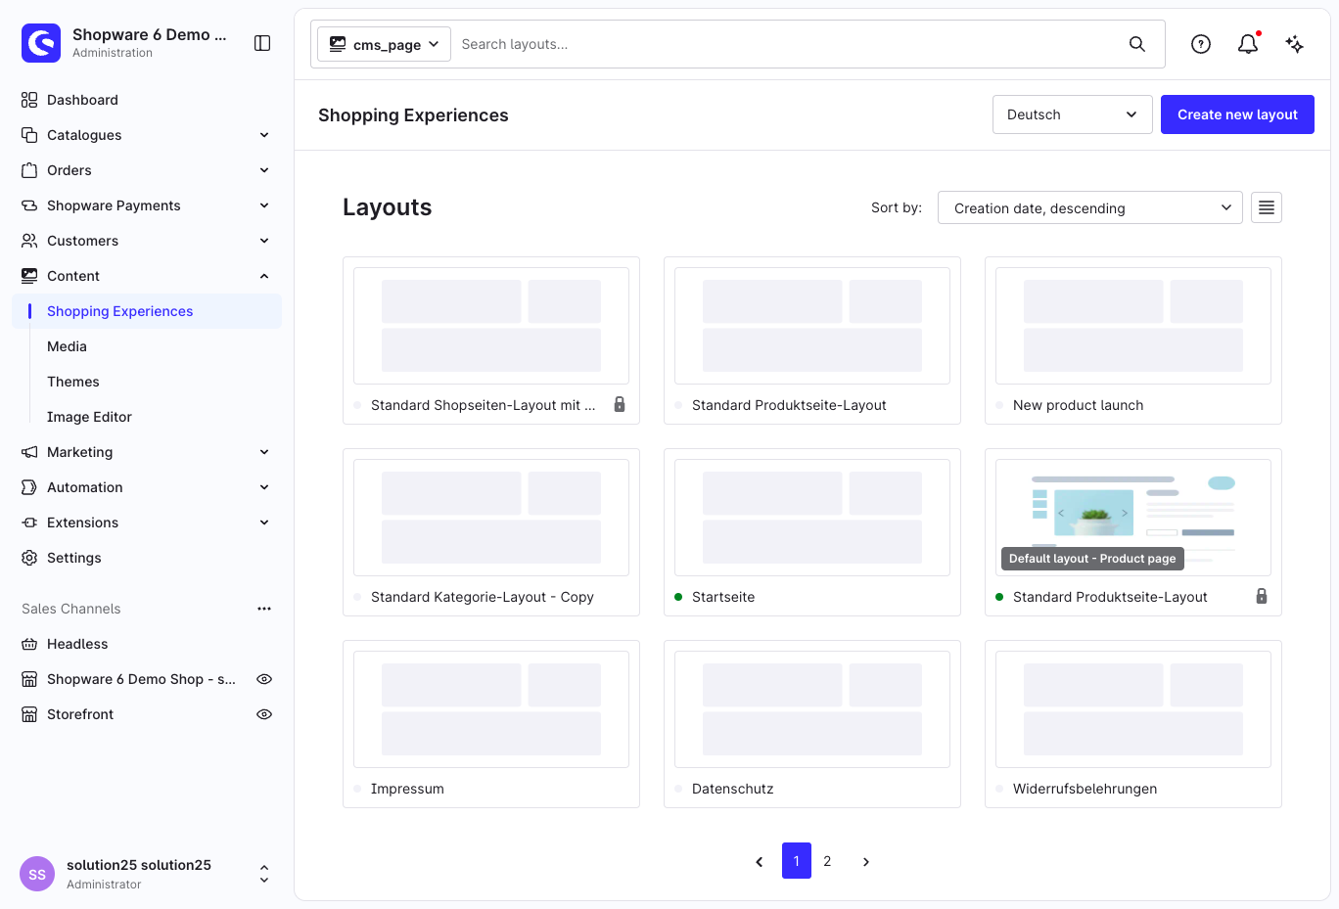Click the Headless sales channel basket icon
The width and height of the screenshot is (1339, 909).
coord(29,644)
